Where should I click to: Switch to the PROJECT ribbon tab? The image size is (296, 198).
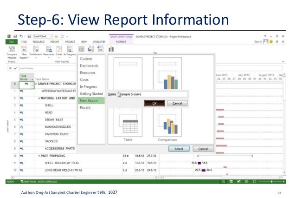point(70,42)
